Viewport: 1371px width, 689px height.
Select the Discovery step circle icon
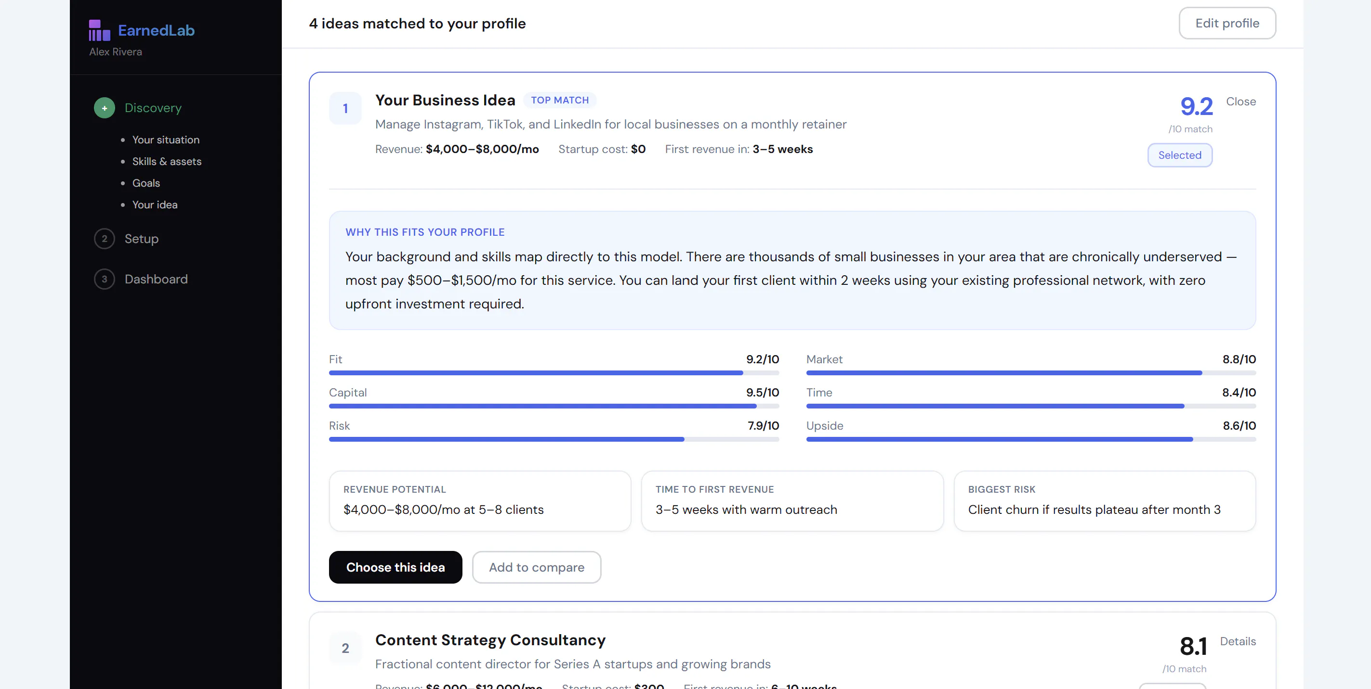point(105,108)
